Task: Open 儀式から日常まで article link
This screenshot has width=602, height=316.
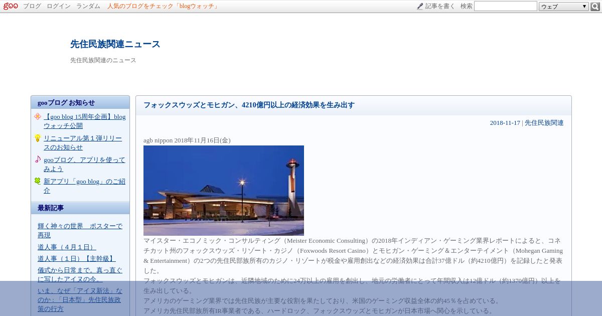Action: tap(80, 274)
